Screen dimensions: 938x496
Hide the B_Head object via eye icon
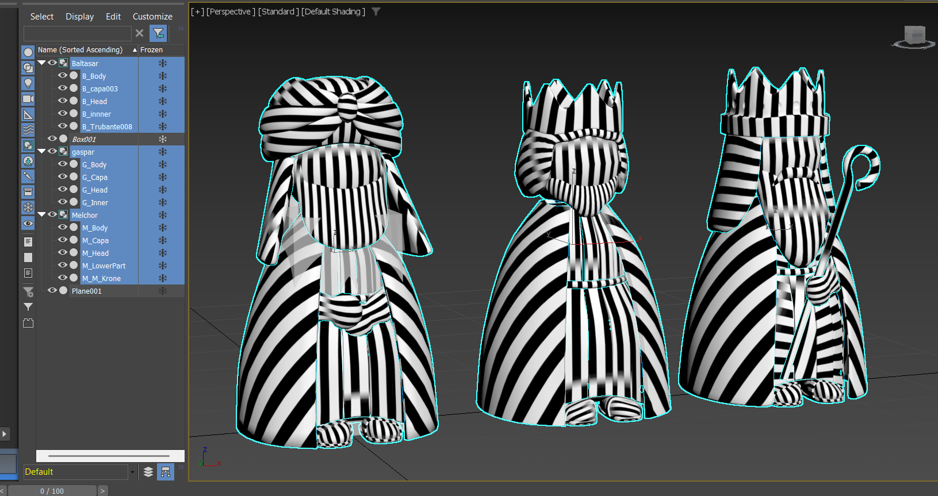coord(63,101)
